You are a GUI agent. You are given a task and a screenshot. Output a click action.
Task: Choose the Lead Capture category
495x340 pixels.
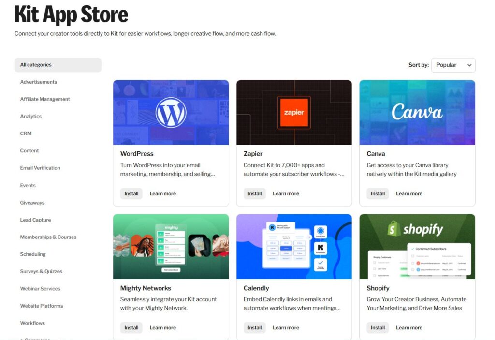pyautogui.click(x=35, y=220)
